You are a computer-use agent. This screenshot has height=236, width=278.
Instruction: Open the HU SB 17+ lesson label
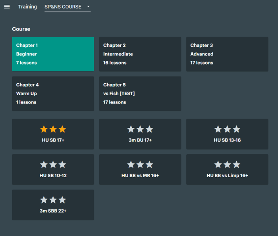click(53, 140)
